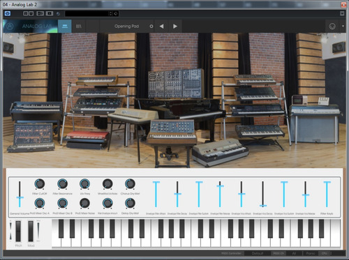Click the thin slider right of Mod wheel
Screen dimensions: 349x260
[38, 231]
